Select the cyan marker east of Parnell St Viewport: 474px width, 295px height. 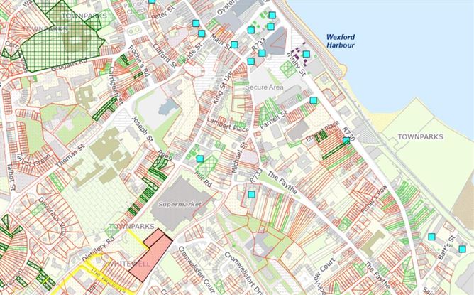pyautogui.click(x=314, y=100)
